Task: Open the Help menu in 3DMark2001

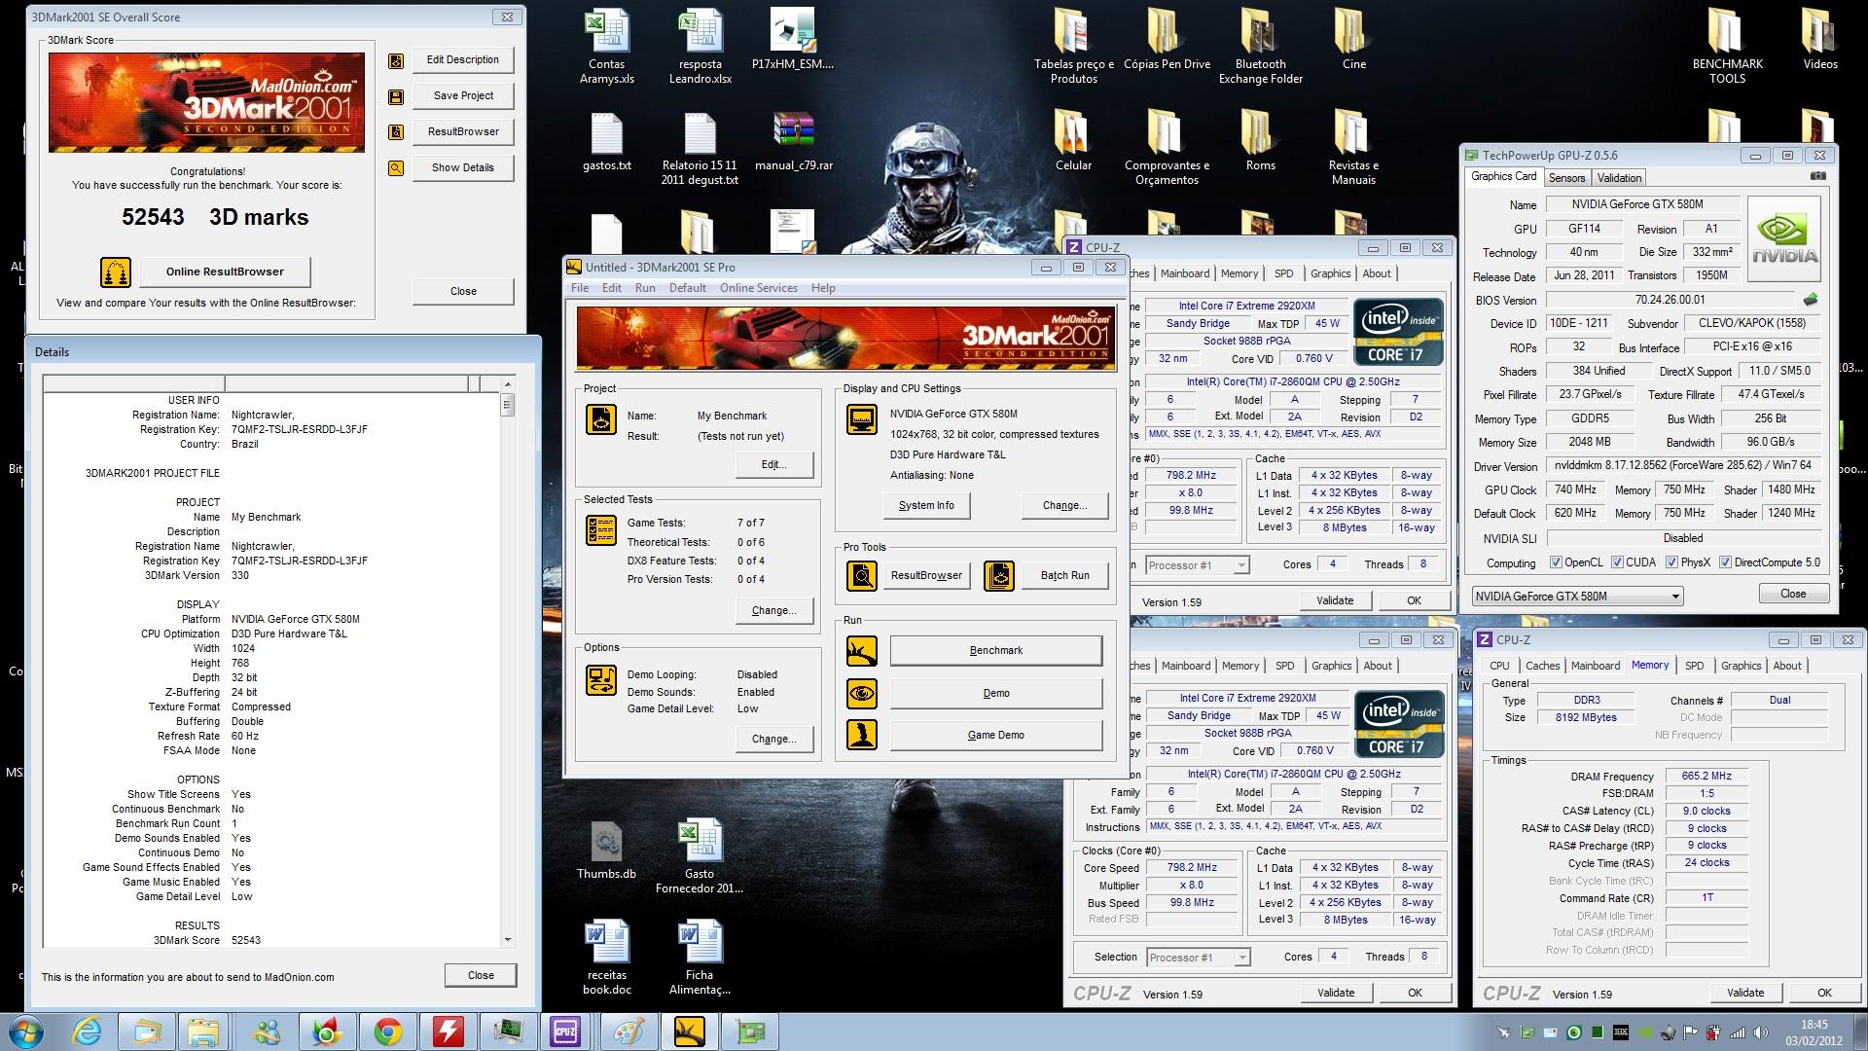Action: tap(823, 288)
